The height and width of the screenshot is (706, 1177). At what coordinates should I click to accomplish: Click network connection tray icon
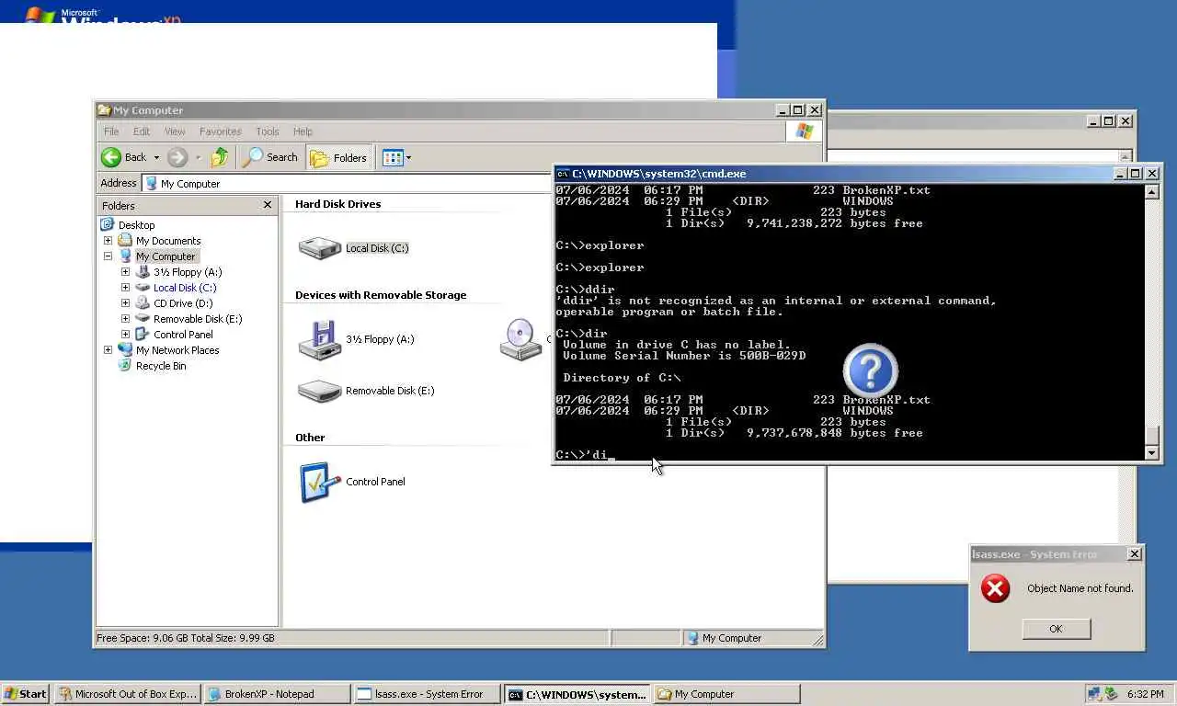pos(1094,694)
